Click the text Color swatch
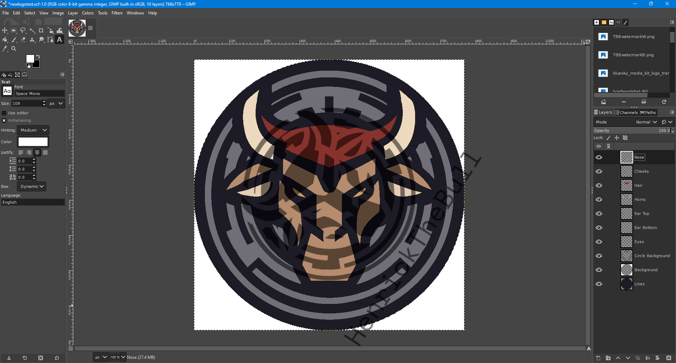The image size is (676, 363). point(33,142)
